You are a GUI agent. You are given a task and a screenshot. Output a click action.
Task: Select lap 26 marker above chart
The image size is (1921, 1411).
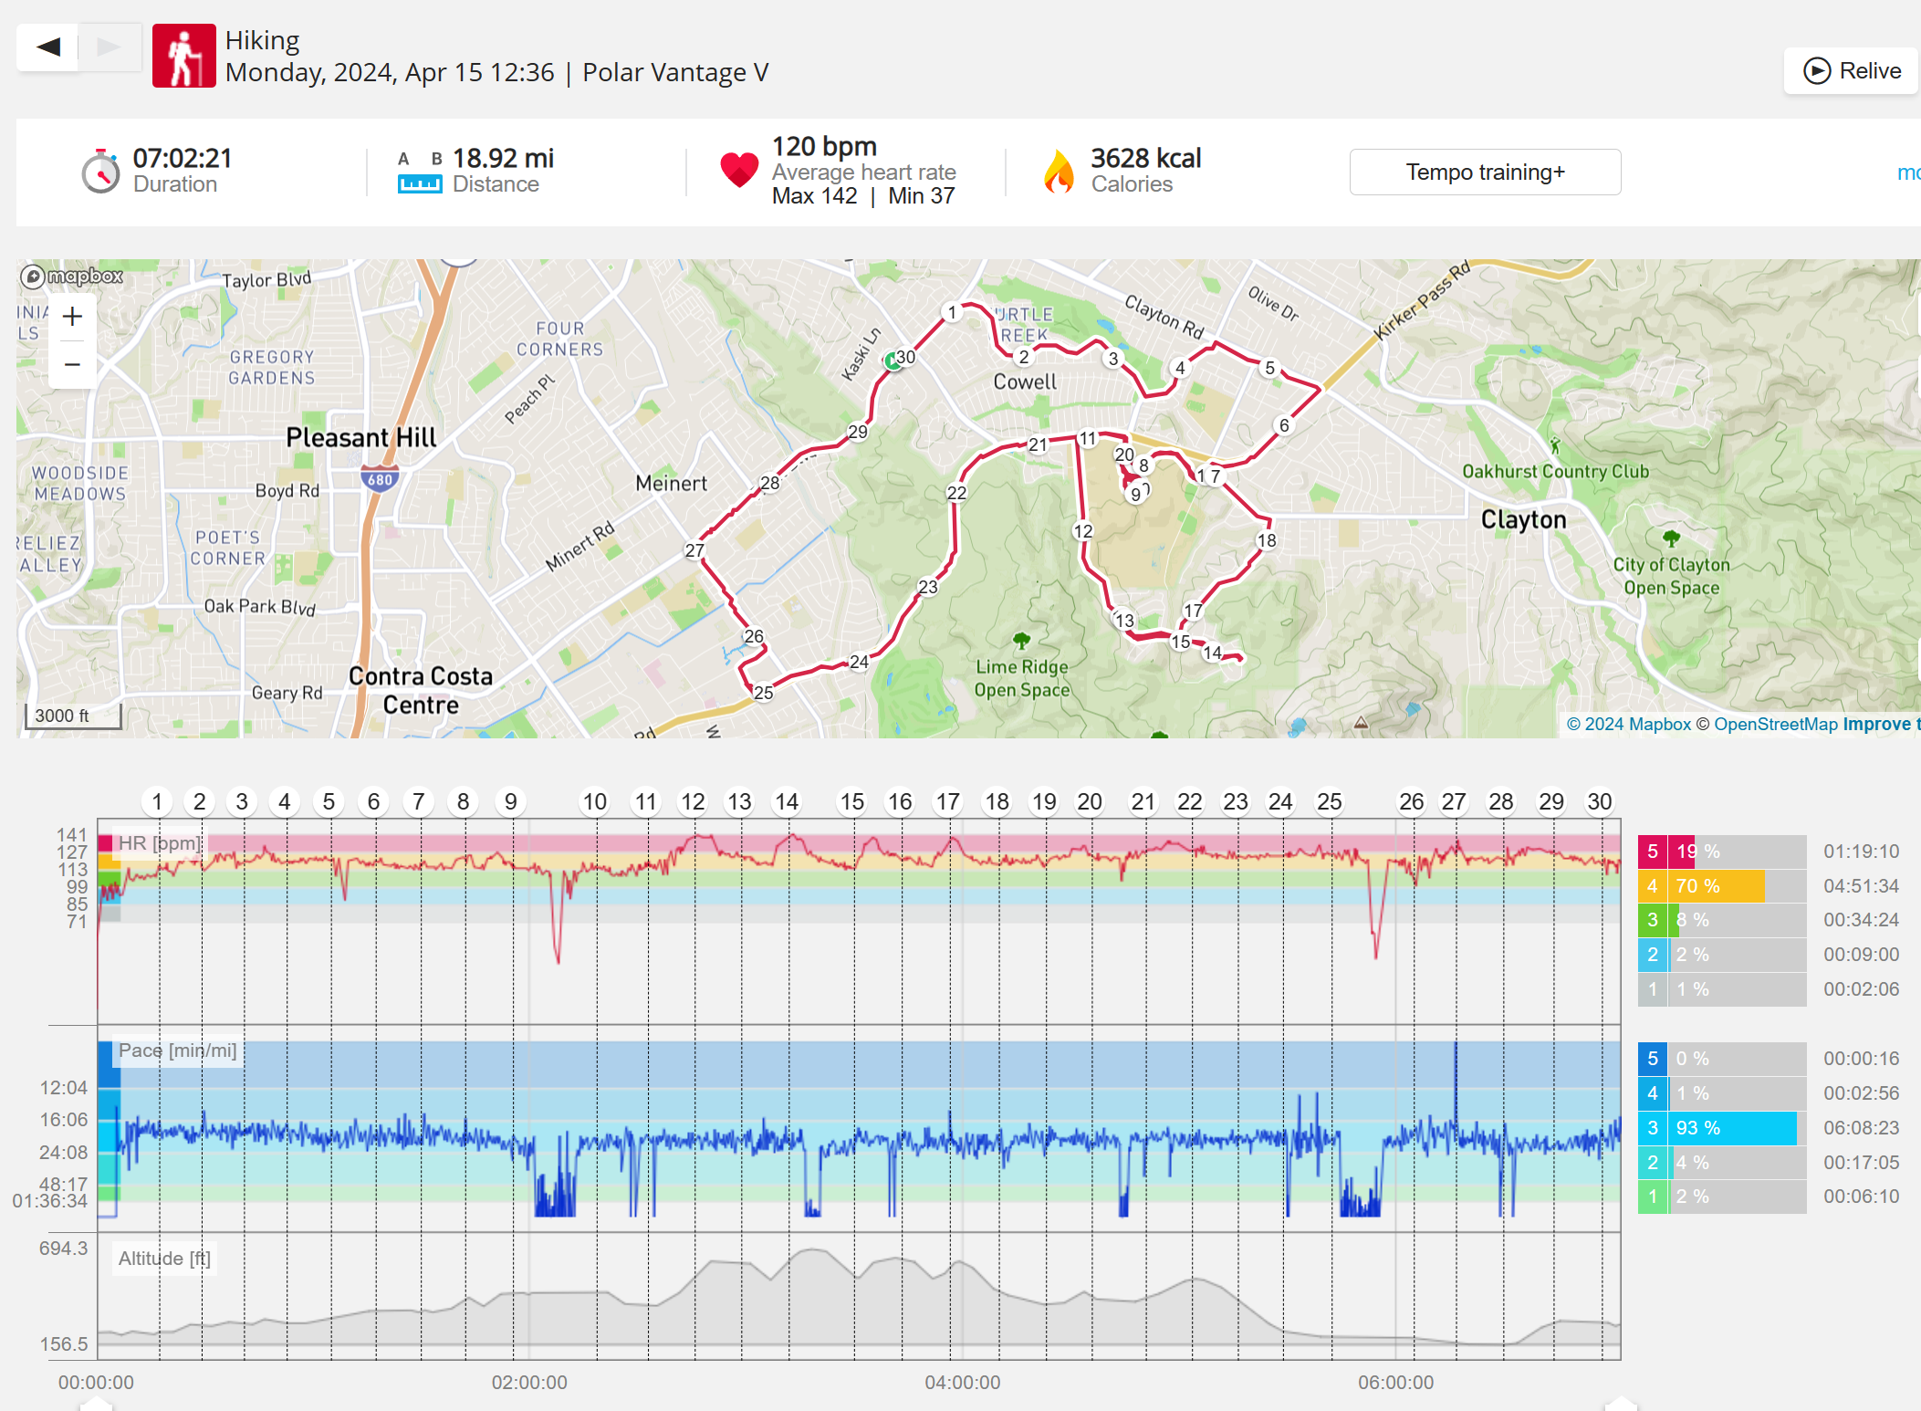[1411, 802]
